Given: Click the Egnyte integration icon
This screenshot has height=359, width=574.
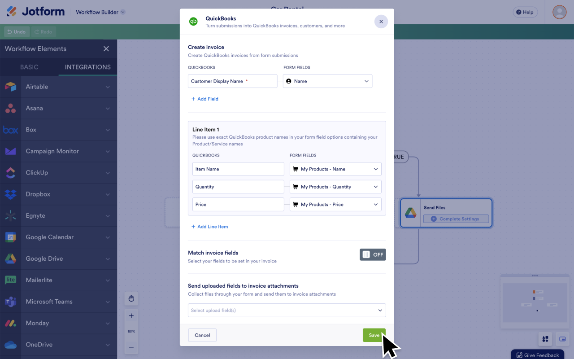Looking at the screenshot, I should tap(10, 216).
